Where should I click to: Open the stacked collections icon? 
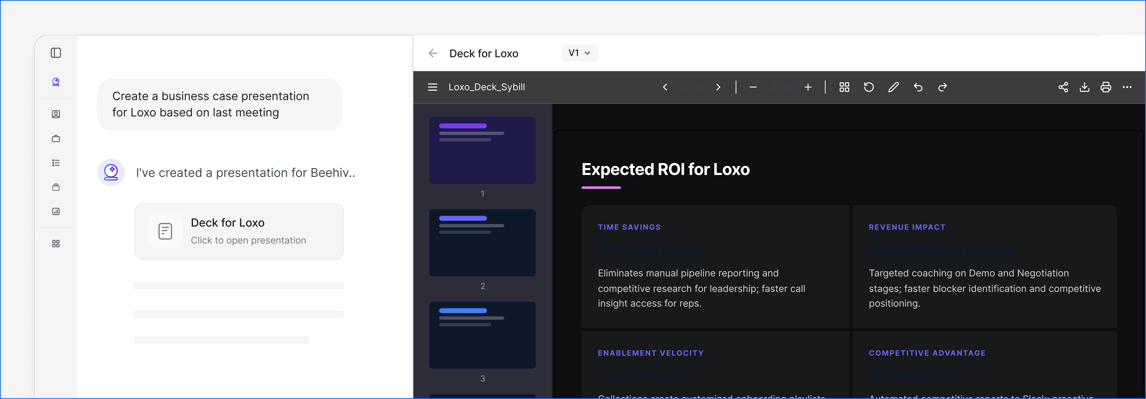56,187
